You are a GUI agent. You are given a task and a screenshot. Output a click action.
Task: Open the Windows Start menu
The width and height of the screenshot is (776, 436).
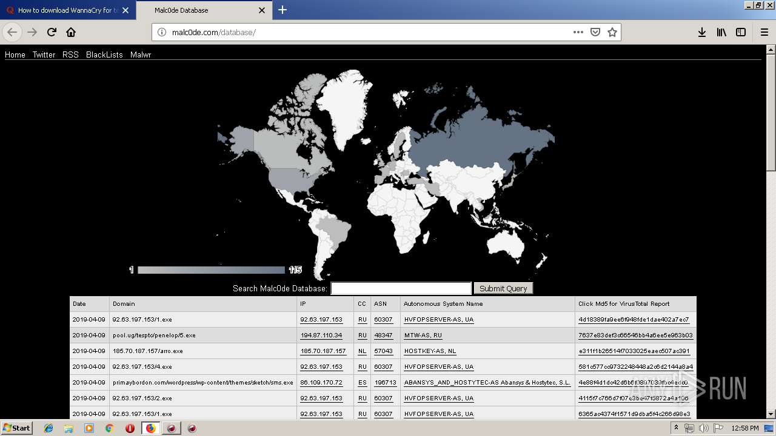(x=16, y=428)
